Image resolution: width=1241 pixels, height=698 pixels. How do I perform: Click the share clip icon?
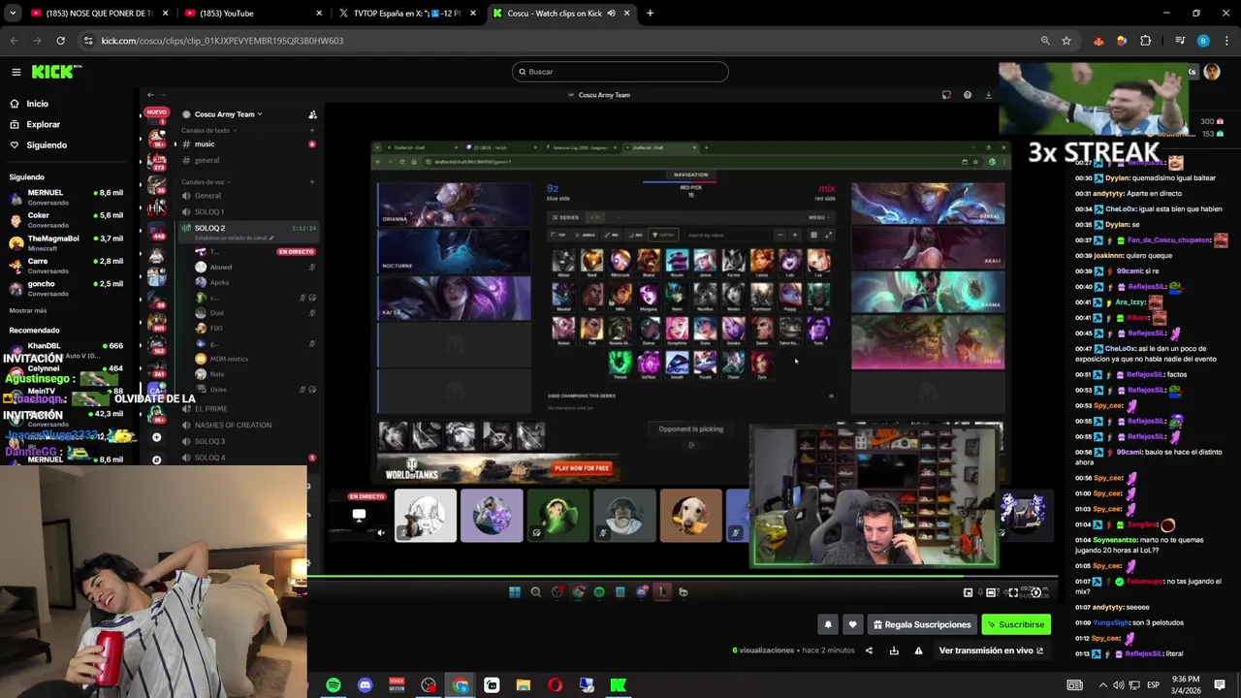[x=869, y=650]
